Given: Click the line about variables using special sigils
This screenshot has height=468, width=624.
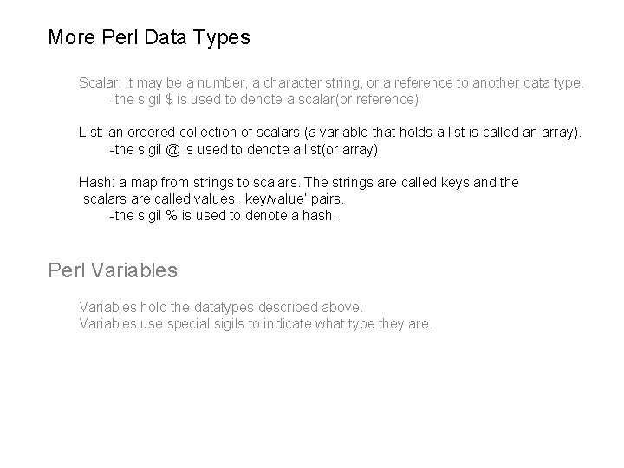Looking at the screenshot, I should click(x=255, y=323).
